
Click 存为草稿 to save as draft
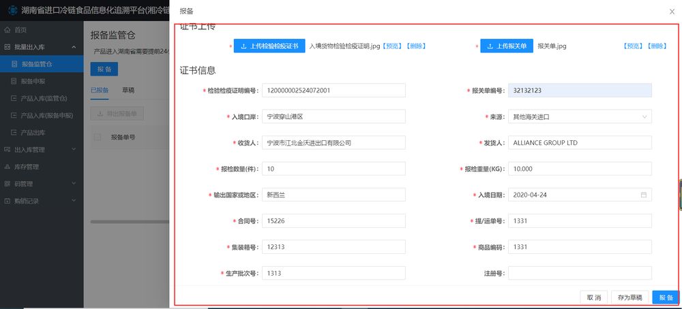629,297
